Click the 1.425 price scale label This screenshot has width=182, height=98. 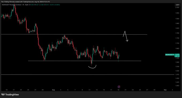click(177, 82)
